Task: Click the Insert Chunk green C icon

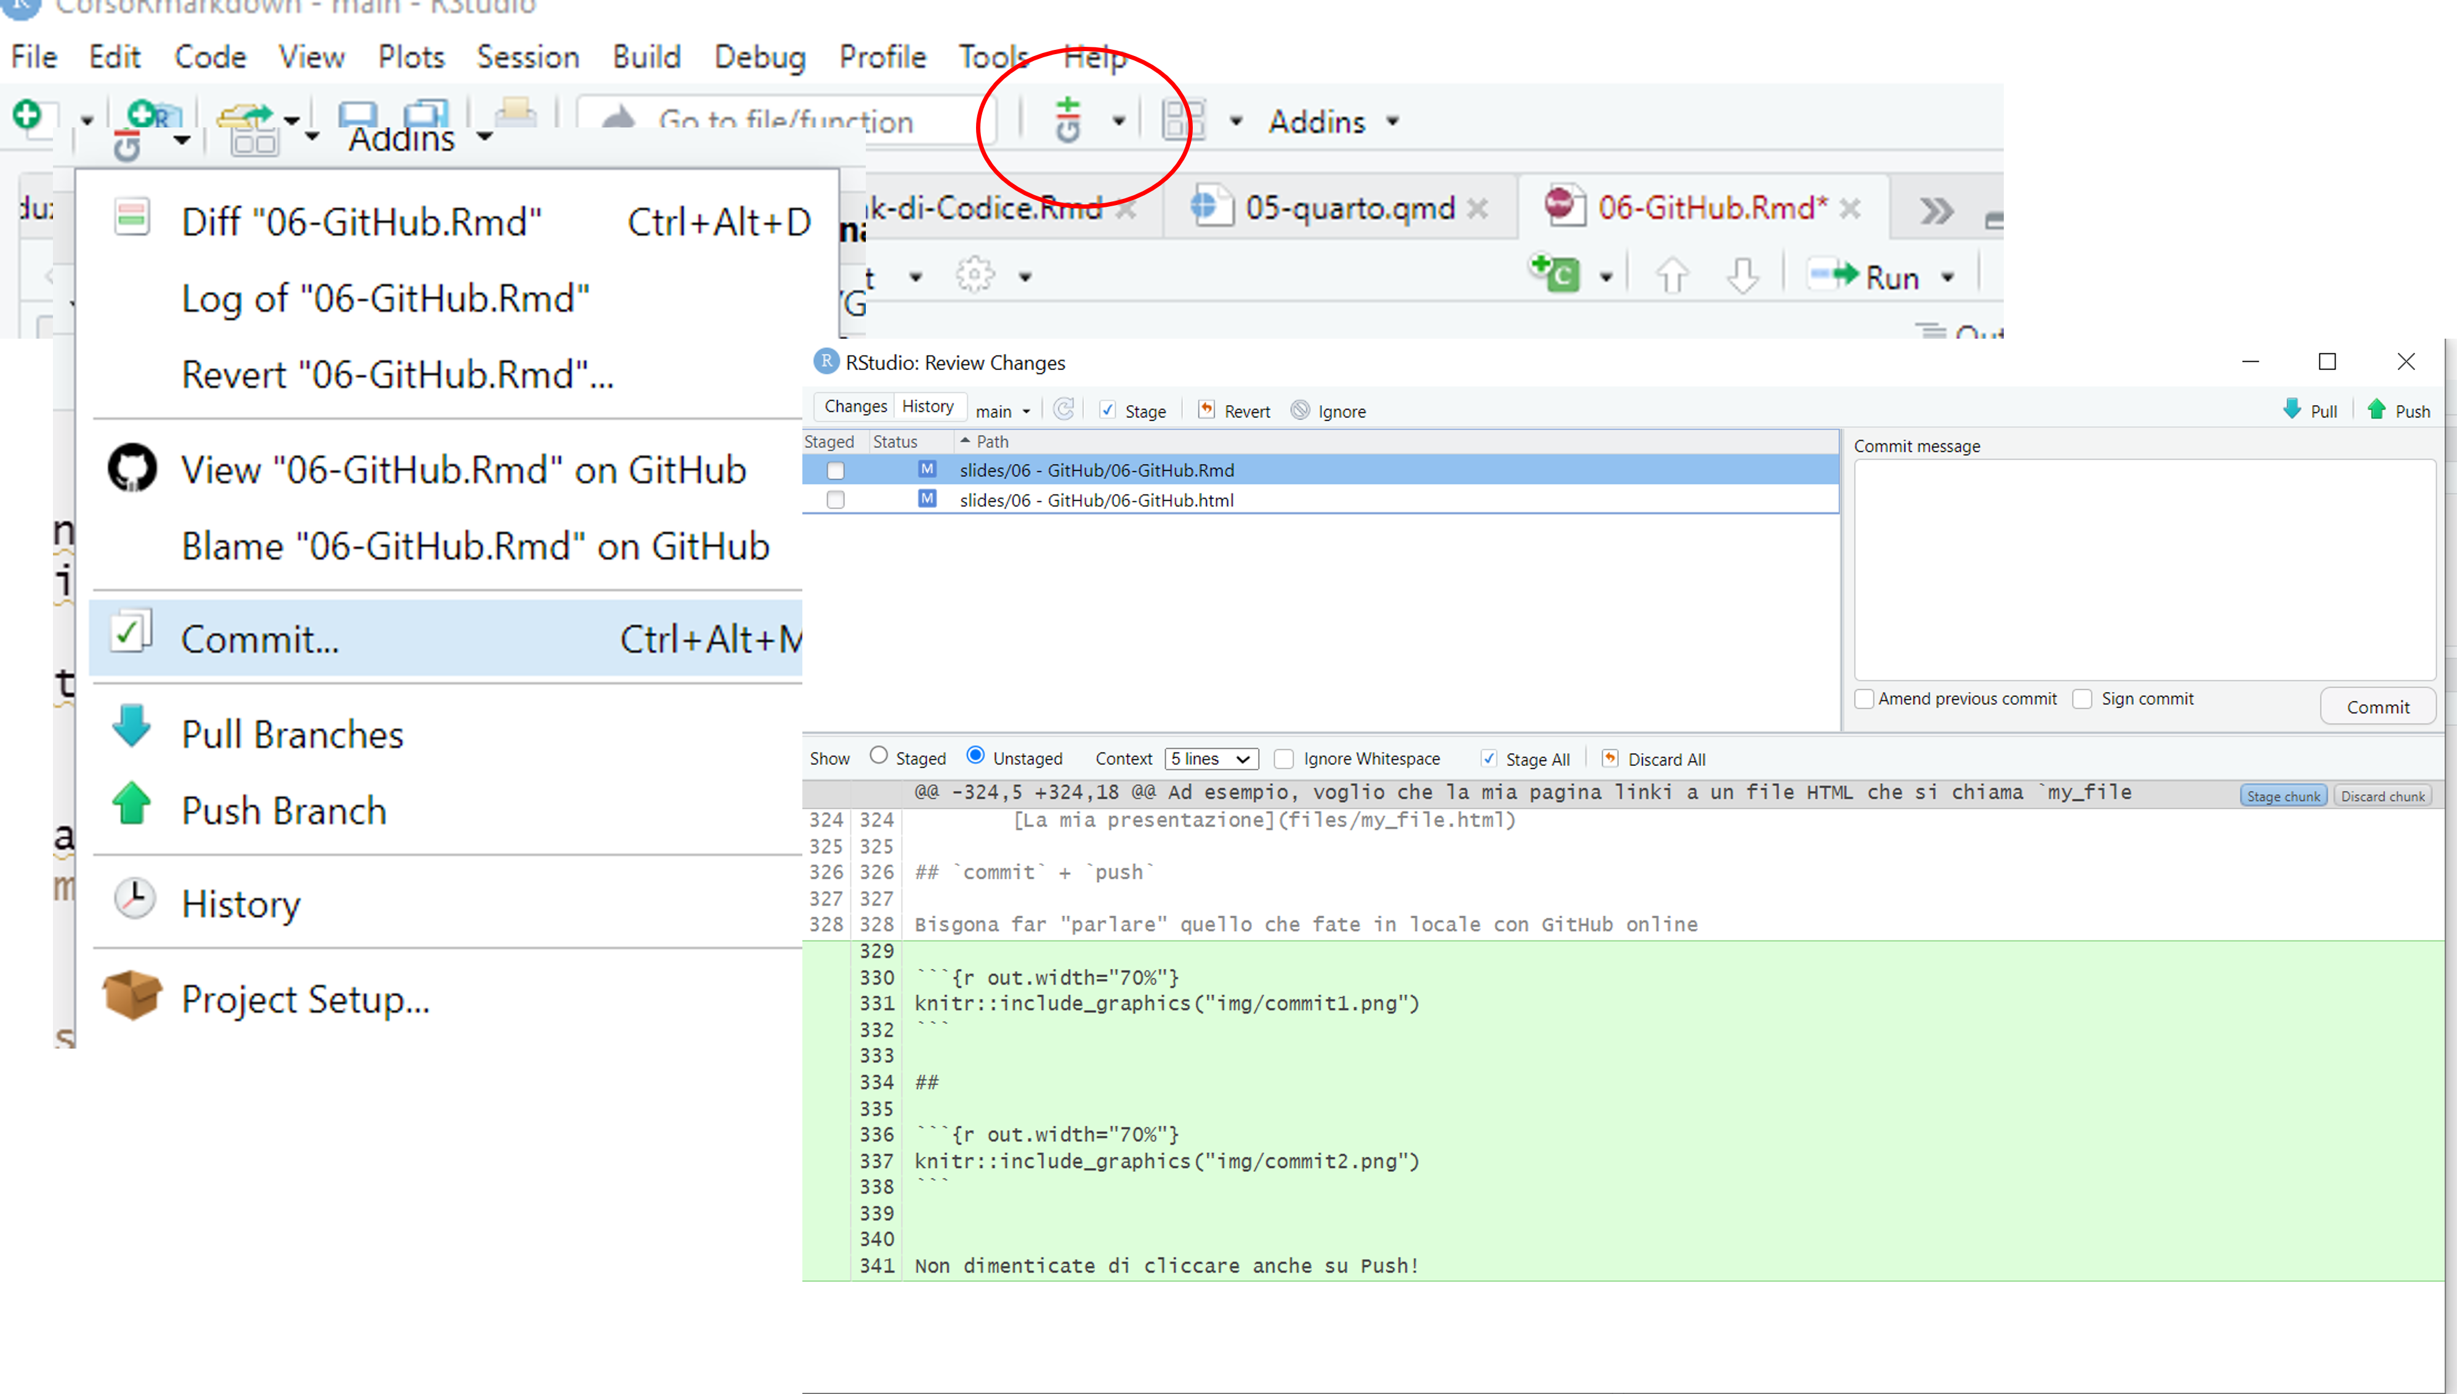Action: [x=1554, y=273]
